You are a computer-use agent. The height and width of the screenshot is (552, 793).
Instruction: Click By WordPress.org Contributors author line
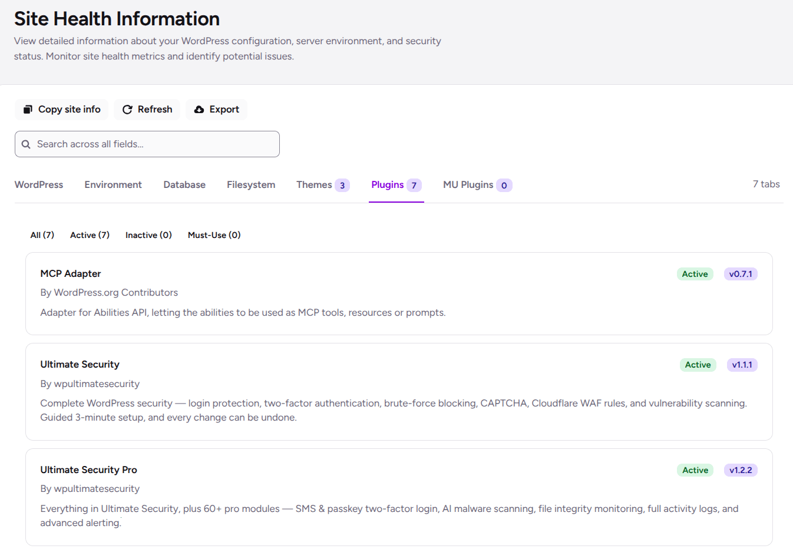pos(109,293)
